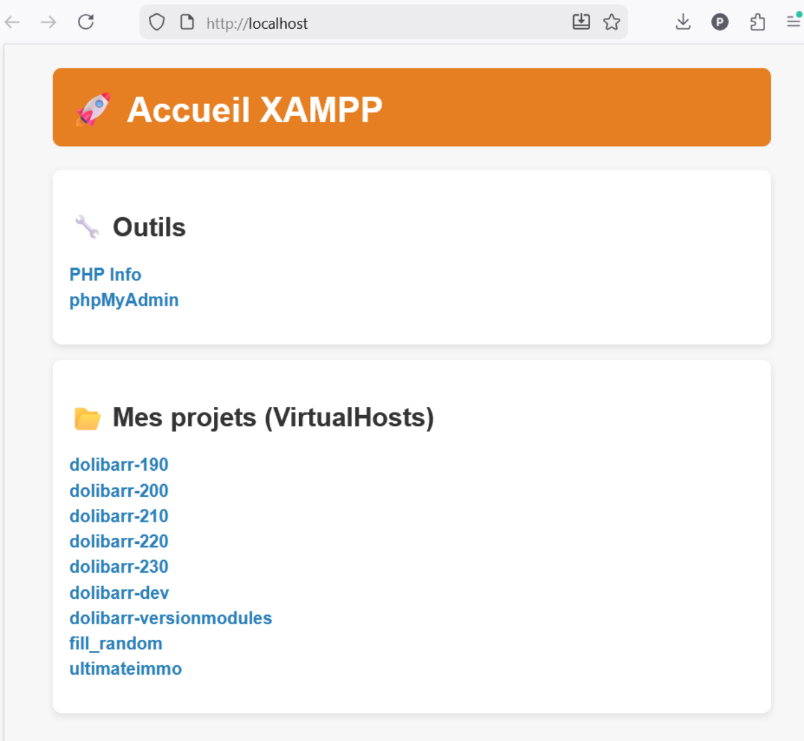The image size is (804, 741).
Task: Go back using the browser back arrow
Action: (12, 22)
